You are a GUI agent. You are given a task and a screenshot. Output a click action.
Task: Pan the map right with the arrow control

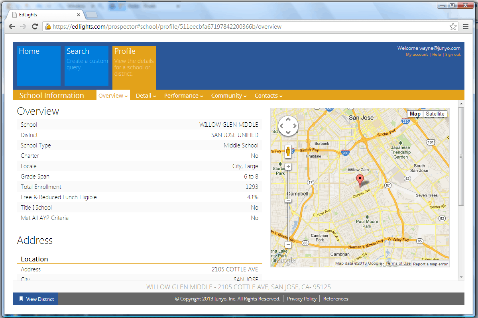click(x=295, y=126)
